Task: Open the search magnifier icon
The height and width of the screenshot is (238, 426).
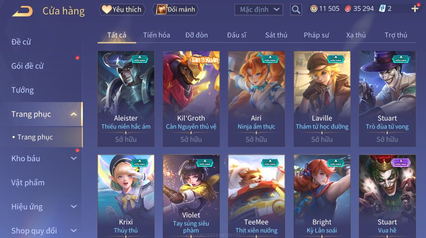Action: (296, 10)
